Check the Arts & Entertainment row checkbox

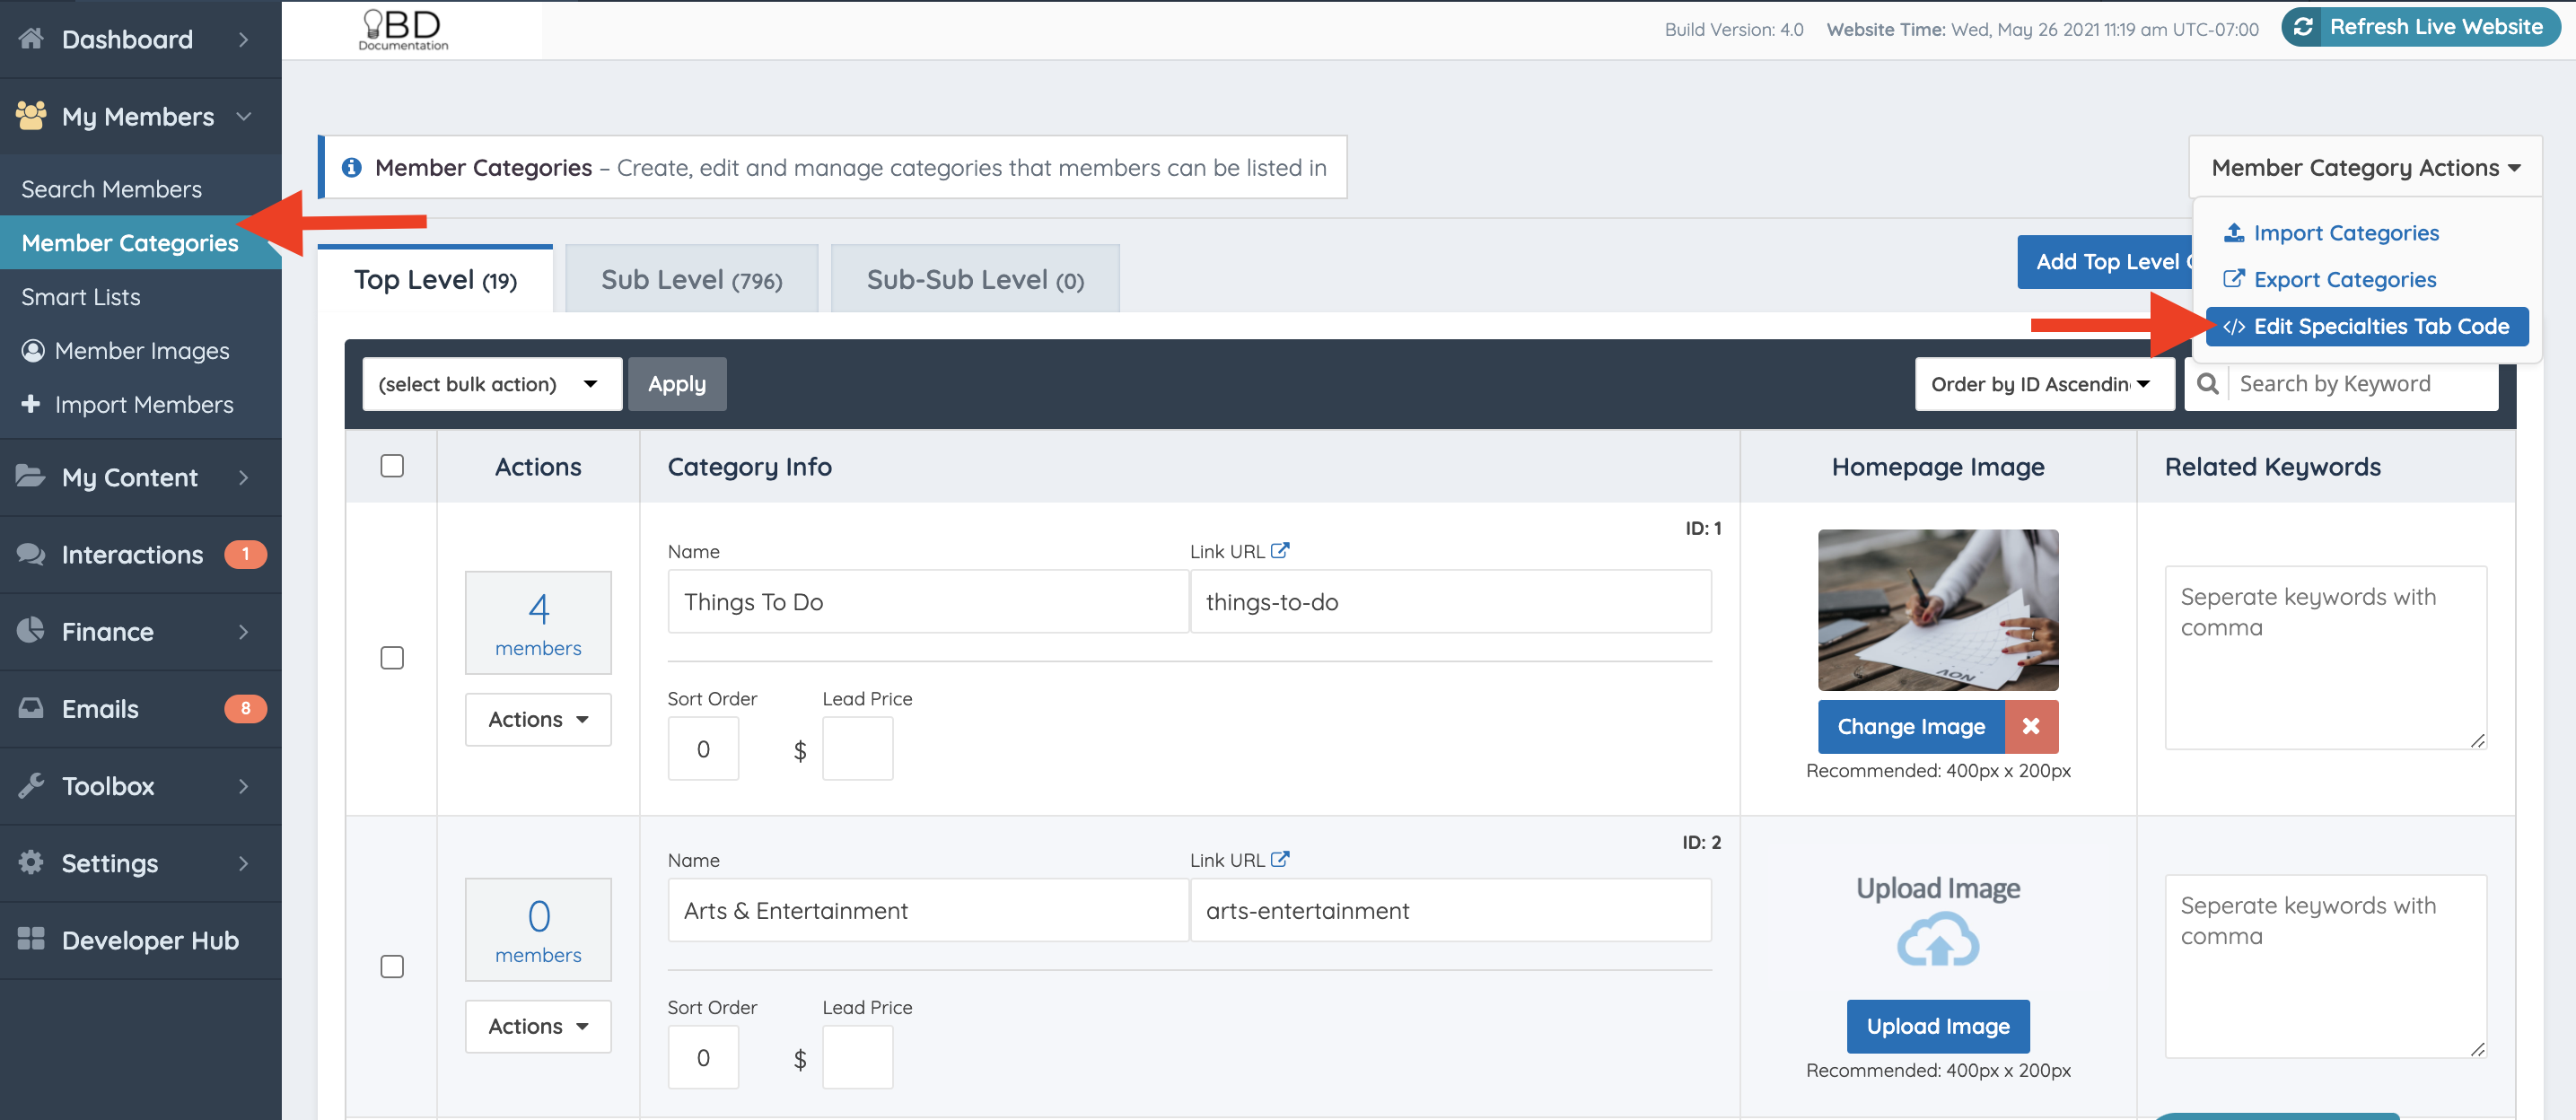[392, 966]
